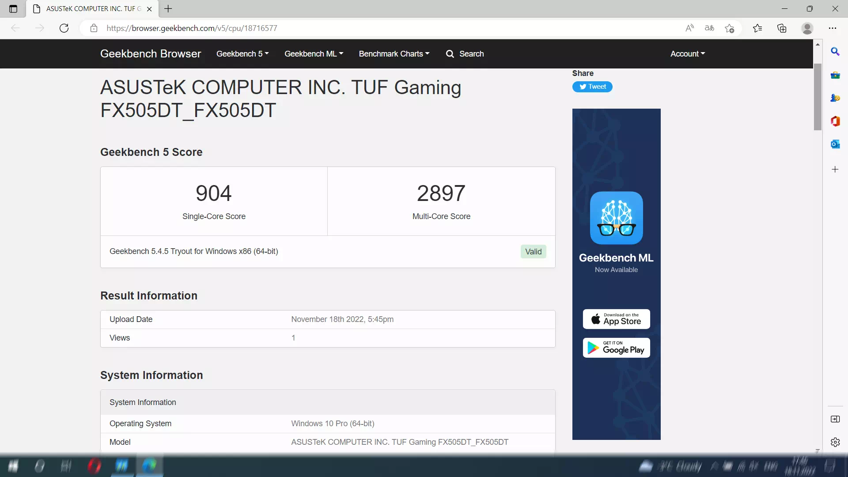Viewport: 848px width, 477px height.
Task: Open the Collections icon
Action: point(782,28)
